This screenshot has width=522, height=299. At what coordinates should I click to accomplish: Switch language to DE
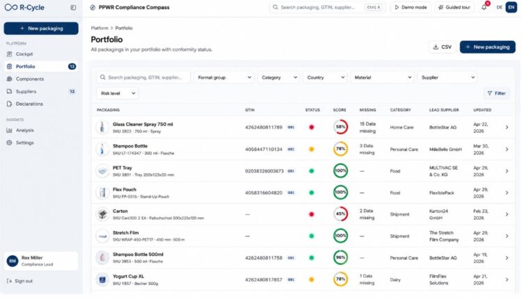[499, 8]
